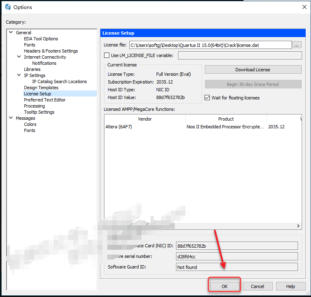This screenshot has width=311, height=297.
Task: Click Begin 30-day Grace Period button
Action: (253, 84)
